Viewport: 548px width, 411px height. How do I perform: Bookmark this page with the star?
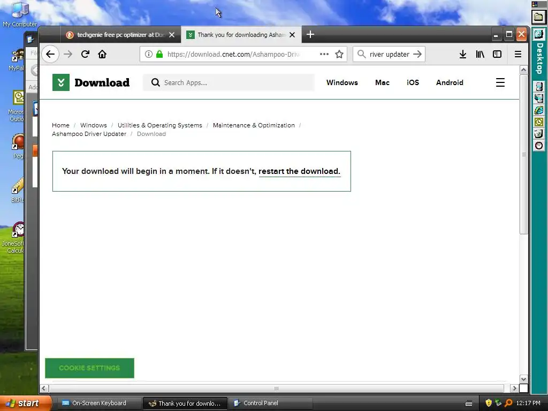tap(339, 54)
